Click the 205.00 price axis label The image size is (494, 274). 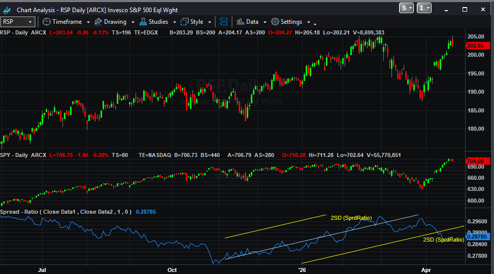(x=476, y=36)
